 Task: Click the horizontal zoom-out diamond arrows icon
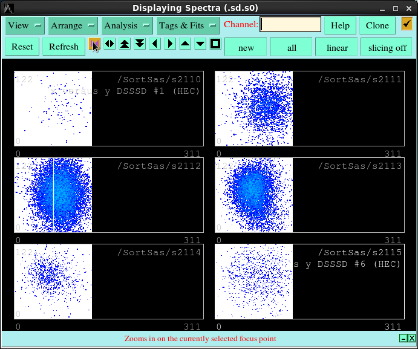click(109, 44)
